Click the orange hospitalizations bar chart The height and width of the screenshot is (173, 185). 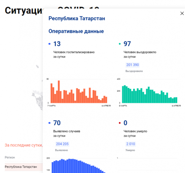click(x=79, y=92)
